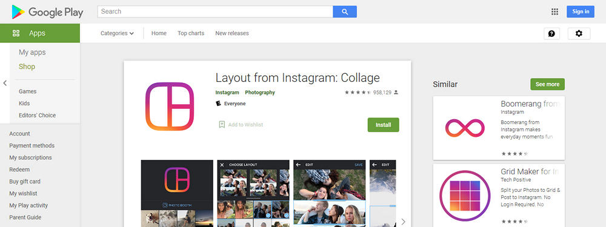Viewport: 606px width, 227px height.
Task: Open the Photo Booth screenshot thumbnail
Action: (x=177, y=194)
